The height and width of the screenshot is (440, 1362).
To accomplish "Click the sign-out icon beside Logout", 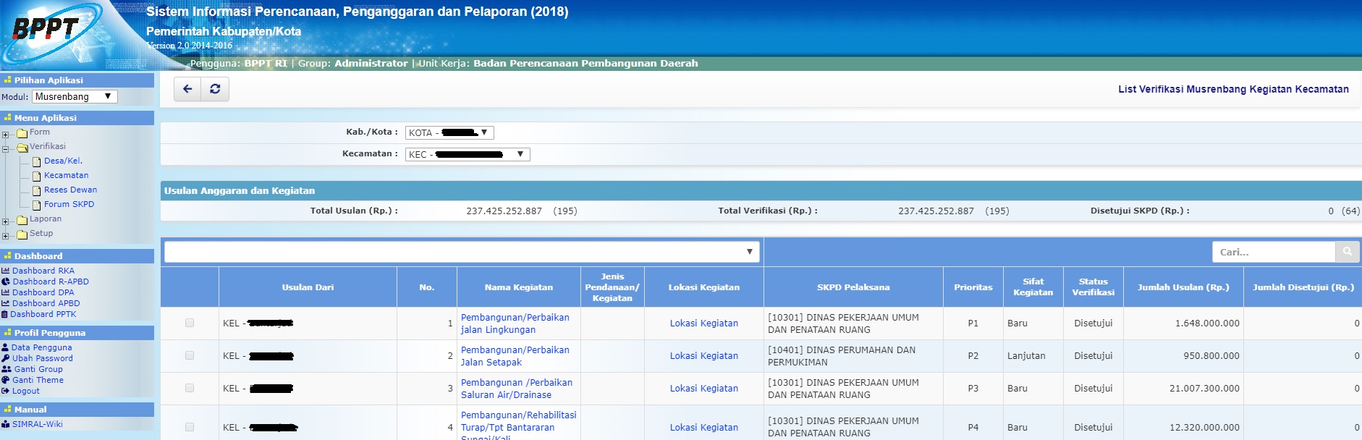I will [x=6, y=391].
